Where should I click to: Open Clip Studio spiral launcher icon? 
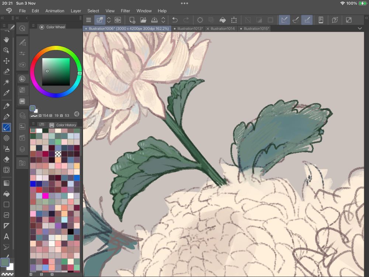click(x=118, y=20)
